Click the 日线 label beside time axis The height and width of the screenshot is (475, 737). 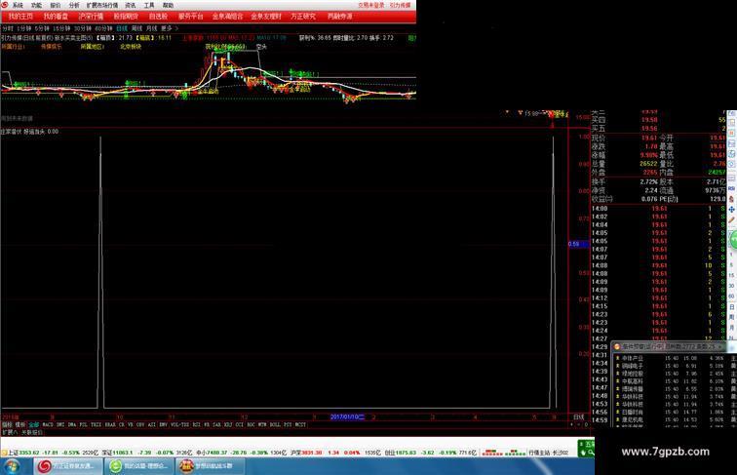coord(579,417)
